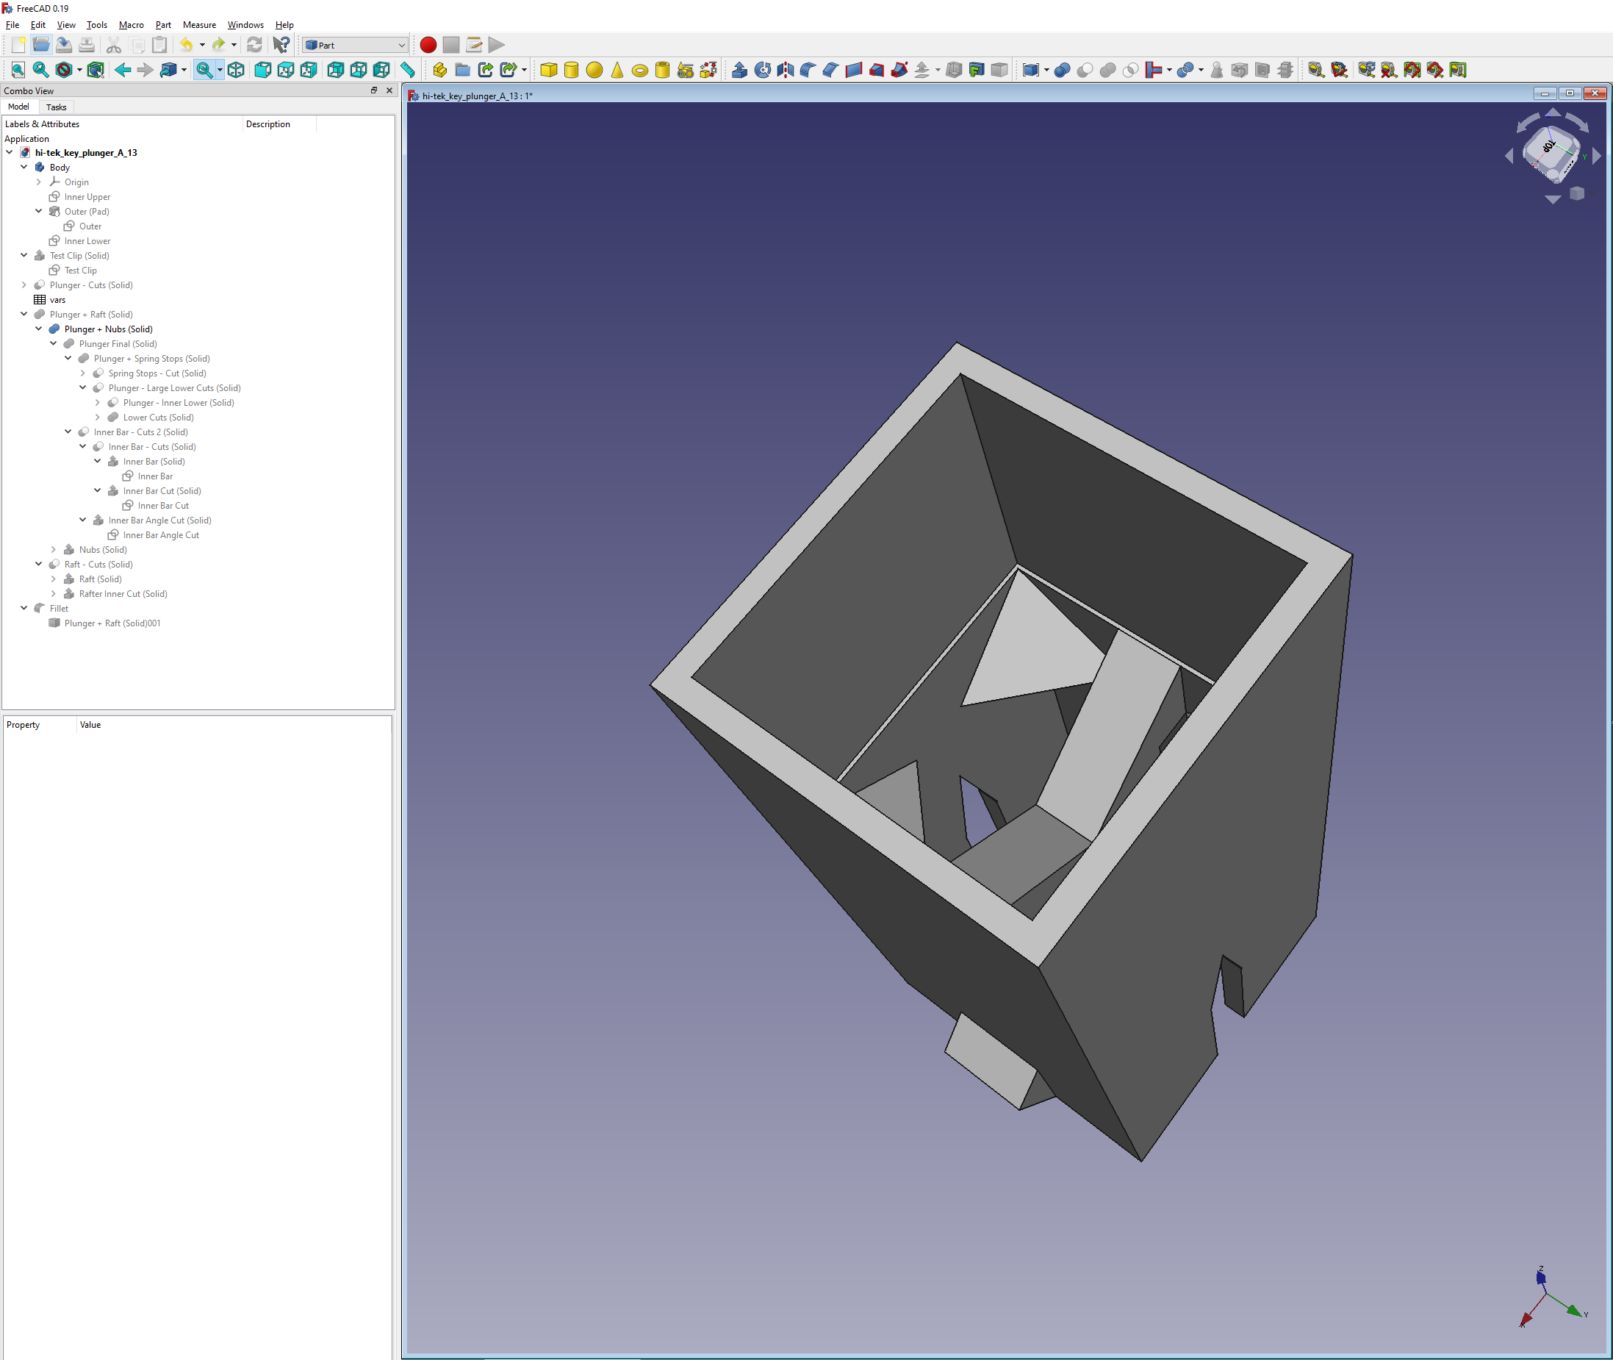The width and height of the screenshot is (1613, 1360).
Task: Select Inner Bar Angle Cut sketch
Action: point(160,535)
